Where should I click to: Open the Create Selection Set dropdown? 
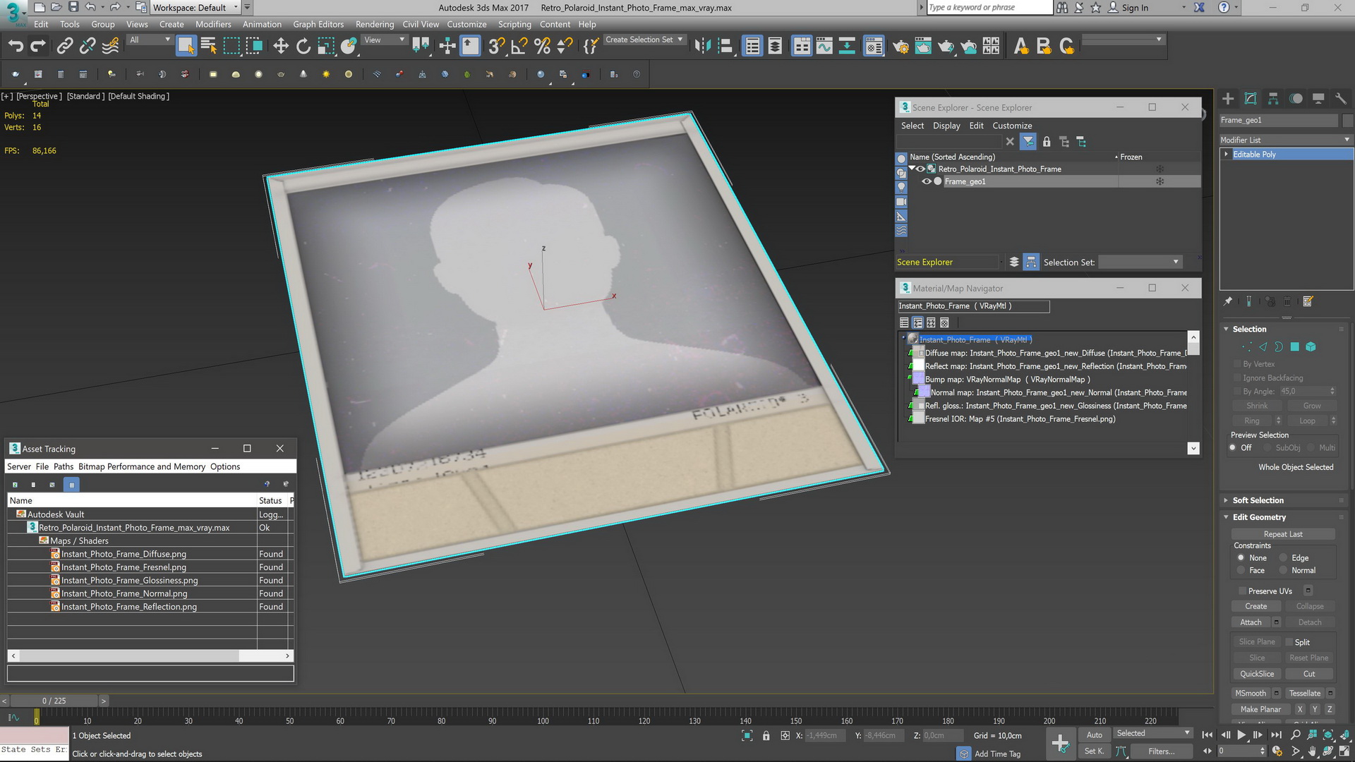[644, 40]
